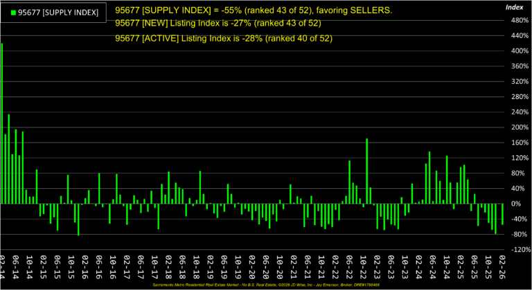Click the 160% axis label

tap(520, 143)
